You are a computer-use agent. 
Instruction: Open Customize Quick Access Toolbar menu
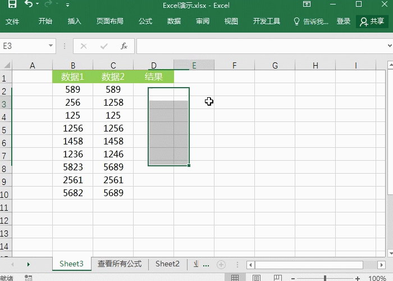68,4
